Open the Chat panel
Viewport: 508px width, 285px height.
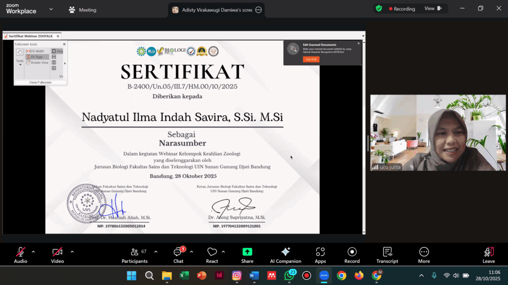pyautogui.click(x=178, y=252)
